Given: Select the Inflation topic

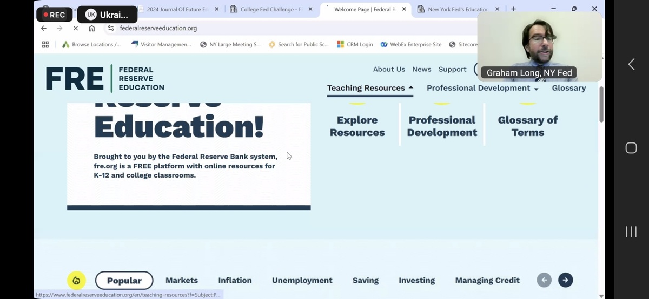Looking at the screenshot, I should coord(235,280).
